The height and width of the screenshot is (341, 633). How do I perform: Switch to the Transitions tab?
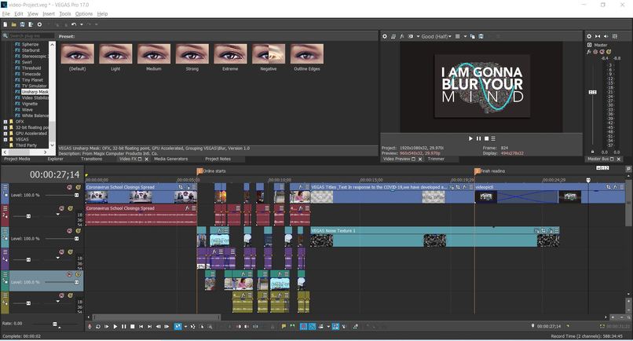coord(91,159)
